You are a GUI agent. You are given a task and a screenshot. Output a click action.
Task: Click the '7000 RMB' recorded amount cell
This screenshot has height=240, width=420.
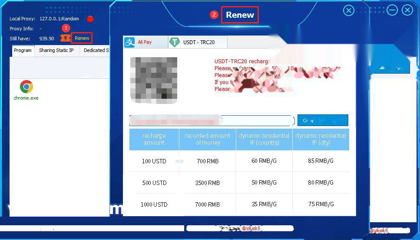(208, 204)
